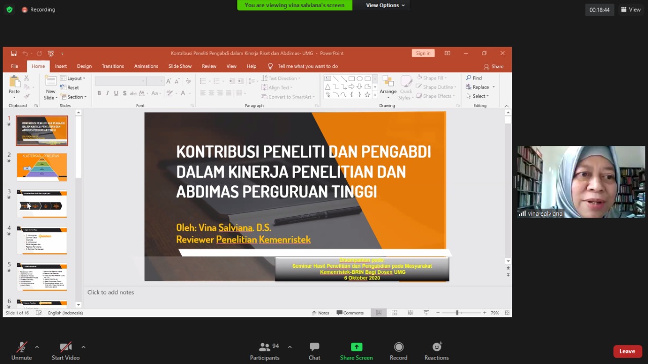
Task: Open the File tab
Action: [x=15, y=66]
